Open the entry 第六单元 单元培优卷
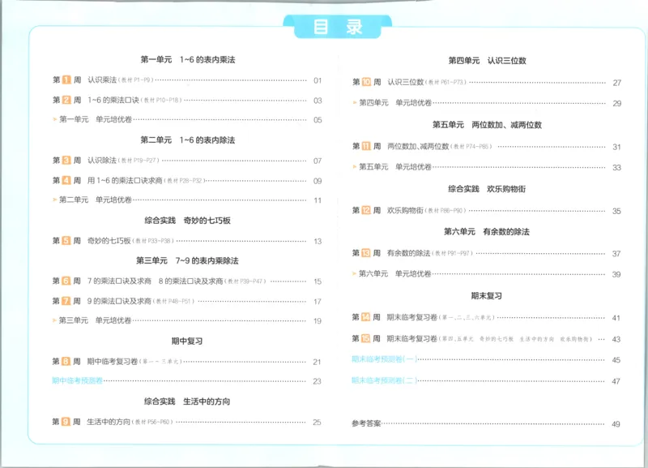 (394, 273)
